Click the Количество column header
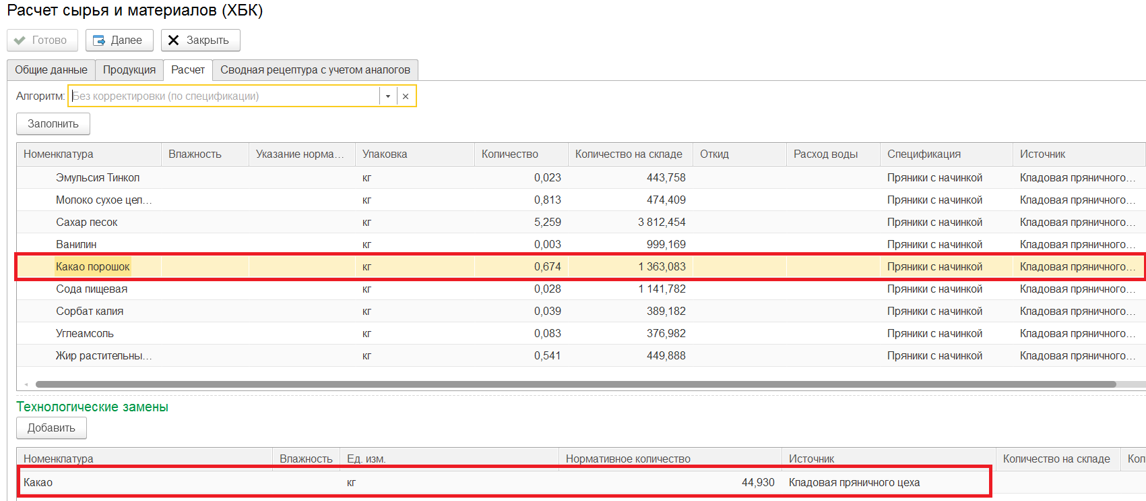The width and height of the screenshot is (1146, 501). (521, 154)
